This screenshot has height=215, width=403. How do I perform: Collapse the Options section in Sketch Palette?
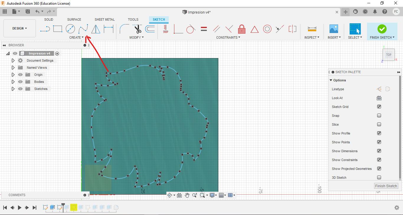click(331, 80)
